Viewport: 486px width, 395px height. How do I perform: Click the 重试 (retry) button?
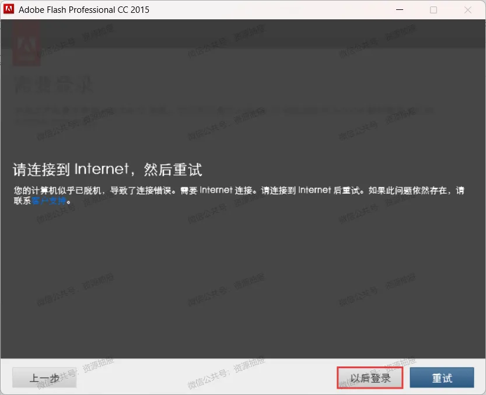click(x=442, y=377)
